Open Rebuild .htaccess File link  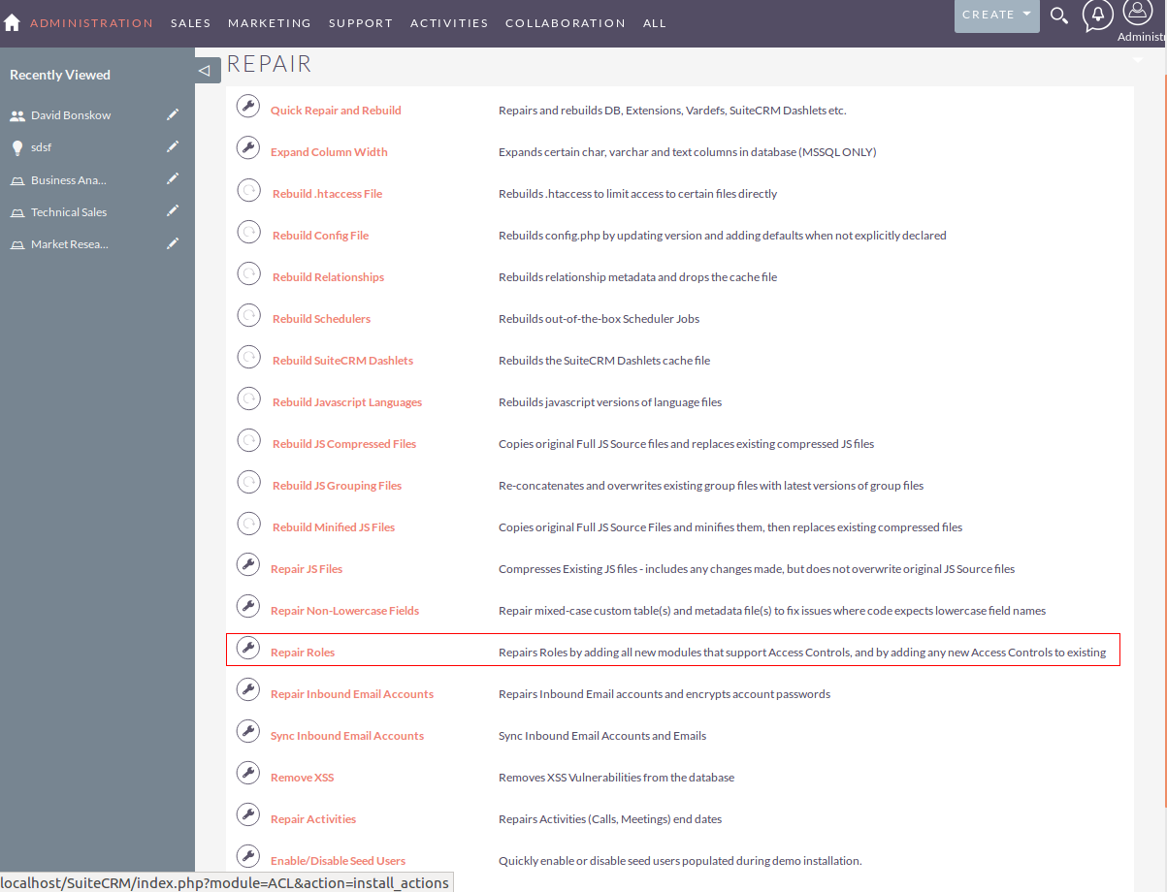pos(327,194)
